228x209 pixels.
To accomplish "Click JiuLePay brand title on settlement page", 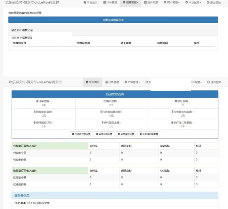I will 32,2.
